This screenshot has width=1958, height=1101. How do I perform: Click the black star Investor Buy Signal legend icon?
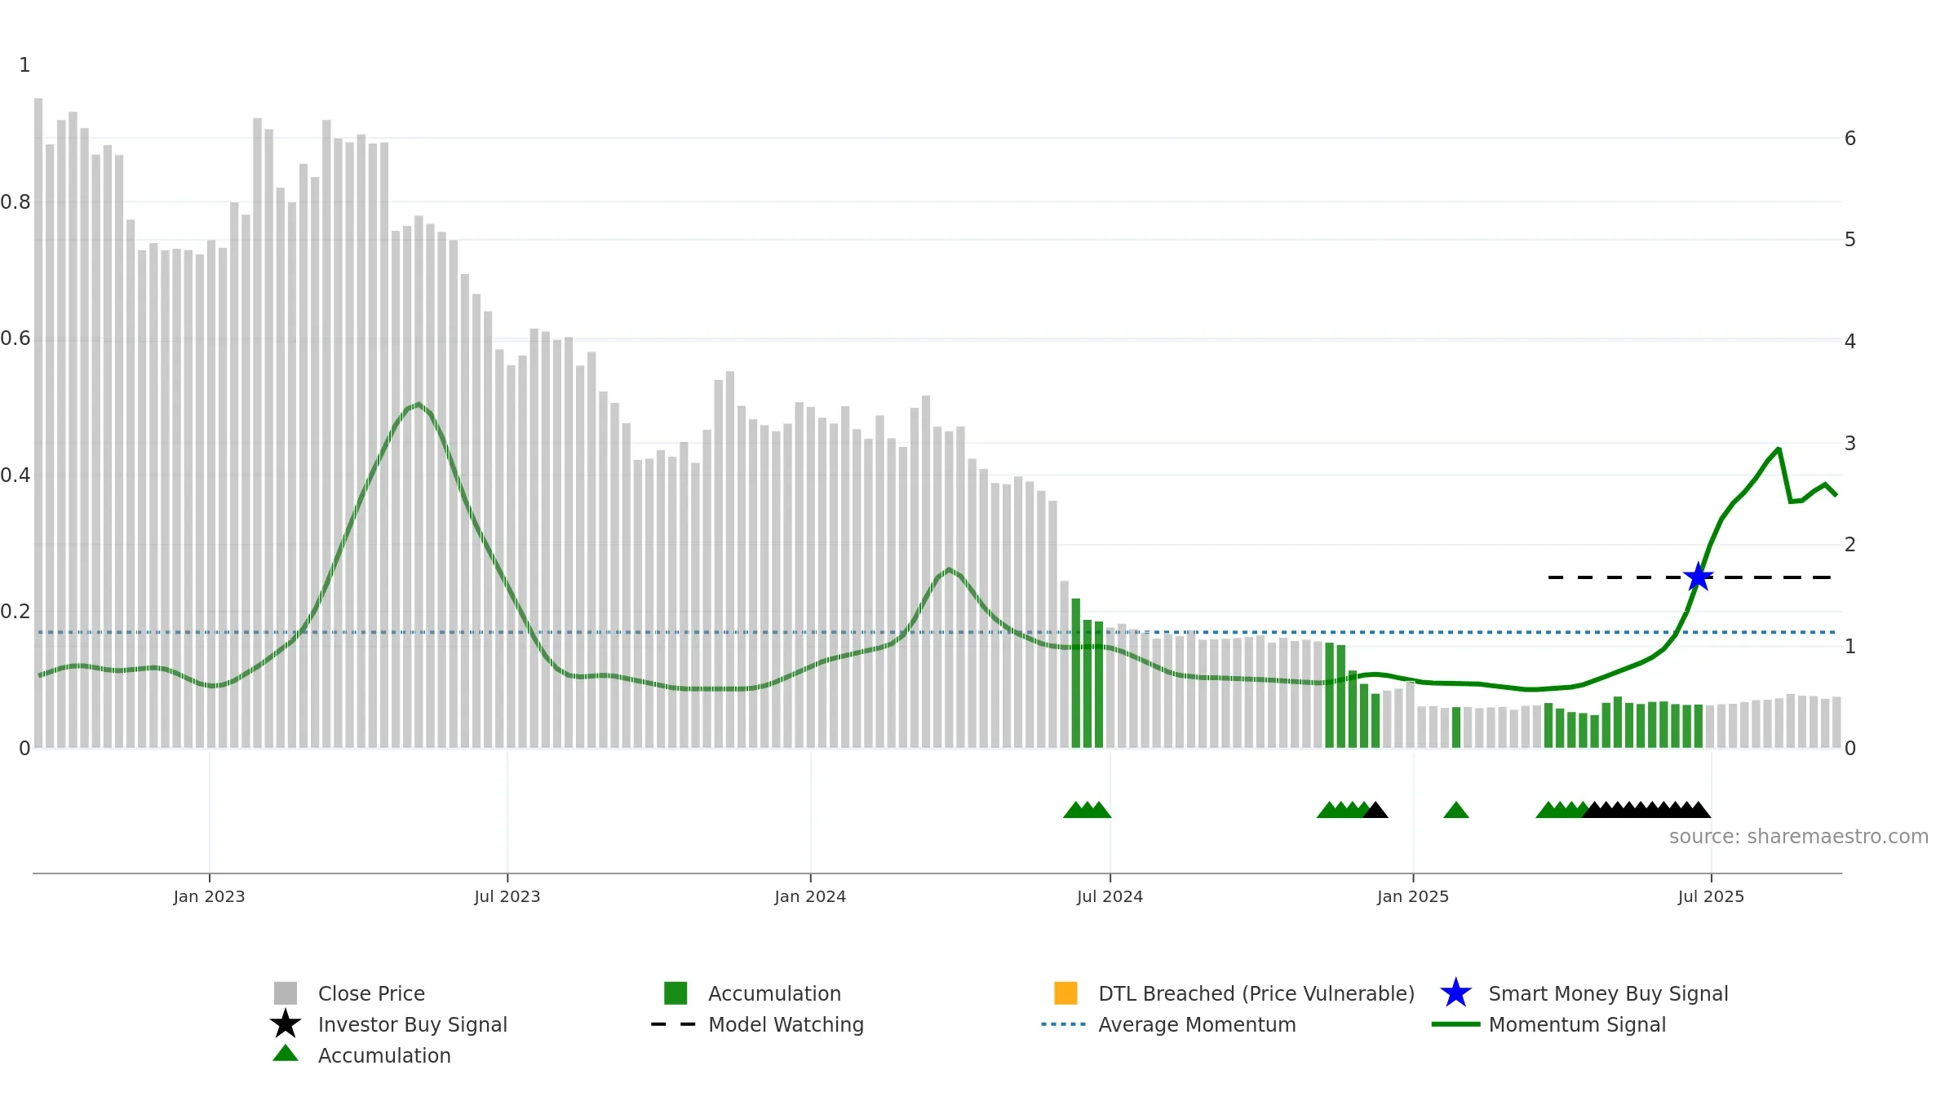(x=286, y=1024)
